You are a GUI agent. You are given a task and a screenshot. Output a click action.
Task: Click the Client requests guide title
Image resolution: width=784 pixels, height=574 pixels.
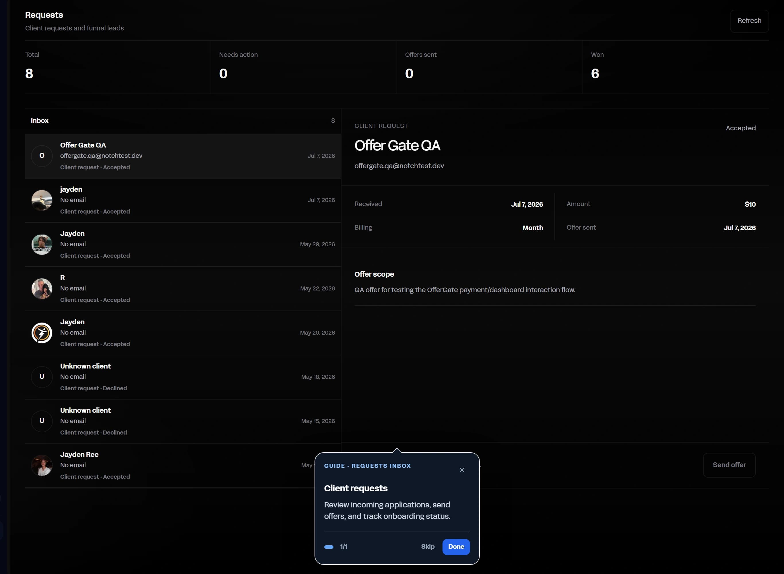point(356,488)
